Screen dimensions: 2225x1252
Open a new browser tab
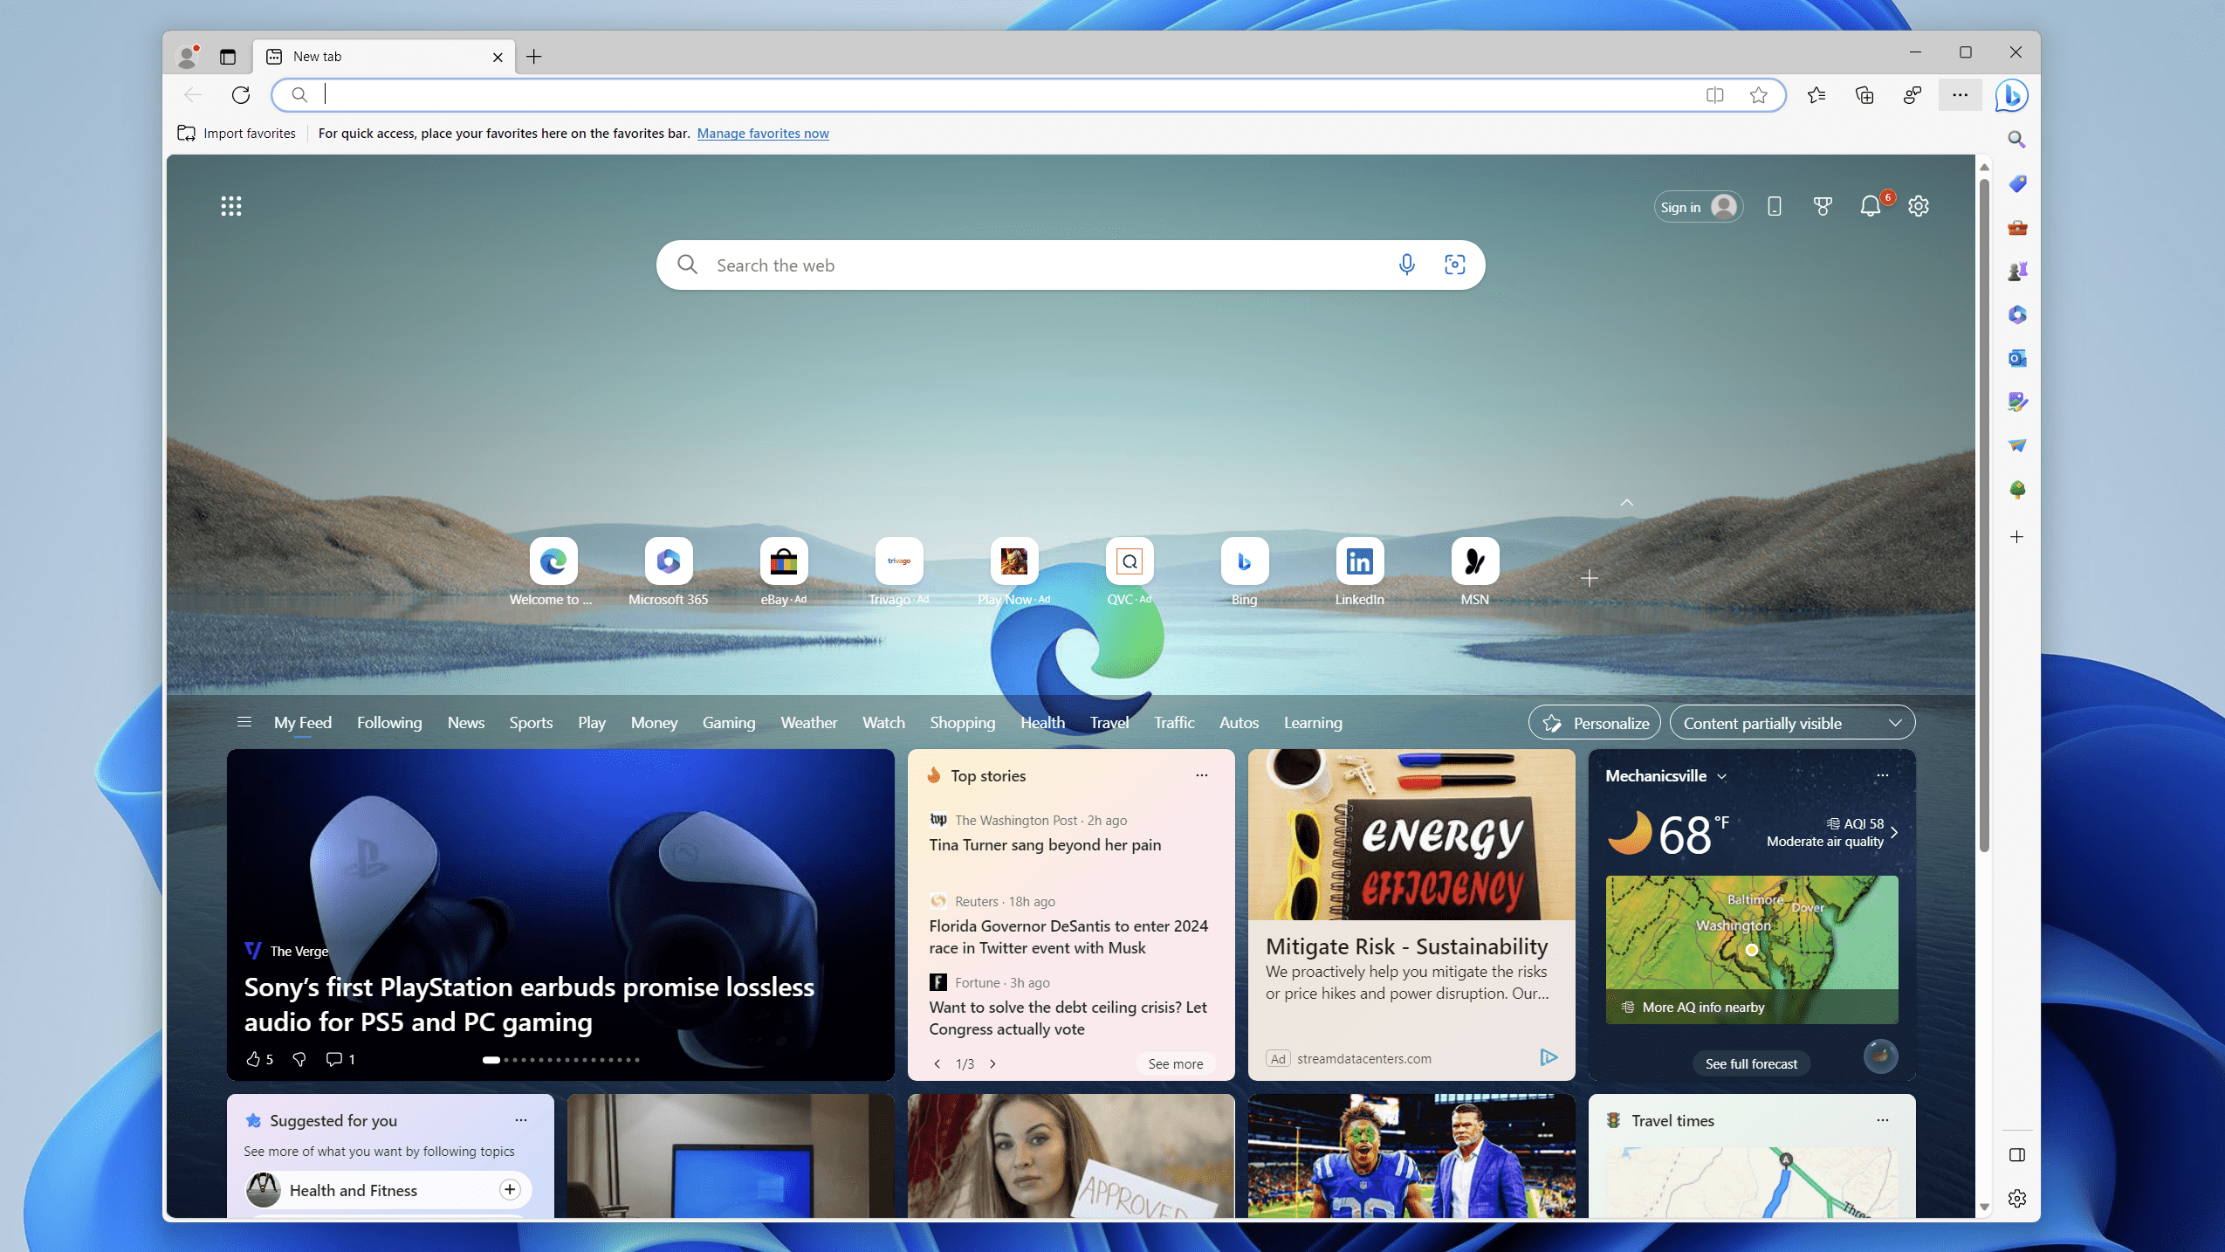coord(533,57)
